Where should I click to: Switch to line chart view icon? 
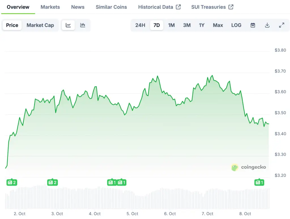point(68,25)
